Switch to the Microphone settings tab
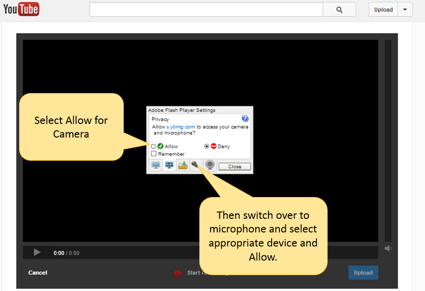Viewport: 425px width, 291px height. tap(196, 165)
